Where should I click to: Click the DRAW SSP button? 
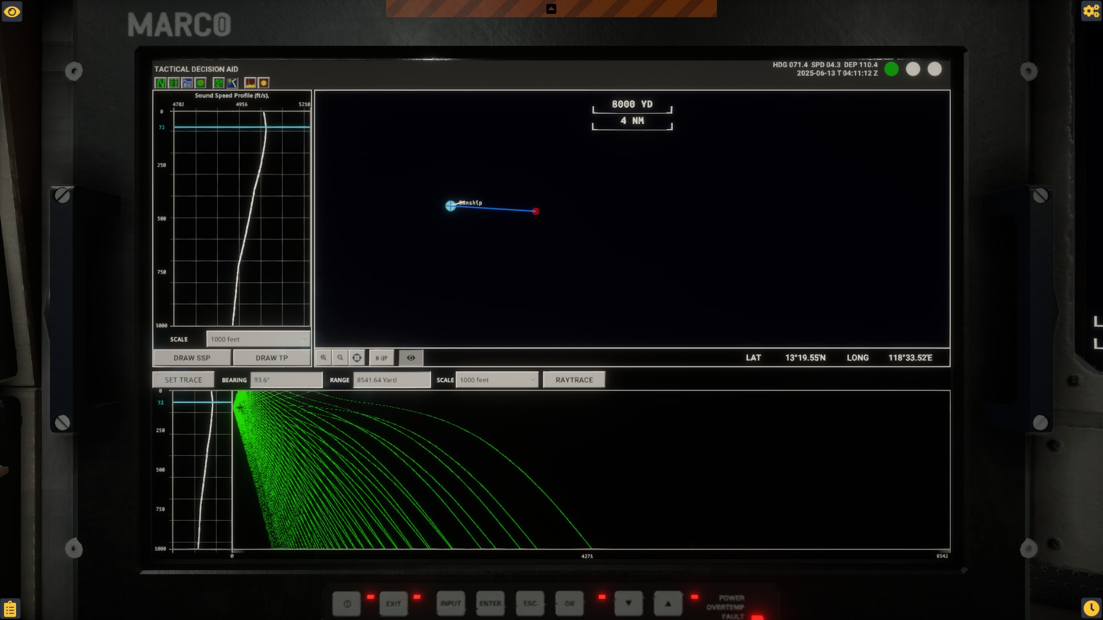coord(192,358)
